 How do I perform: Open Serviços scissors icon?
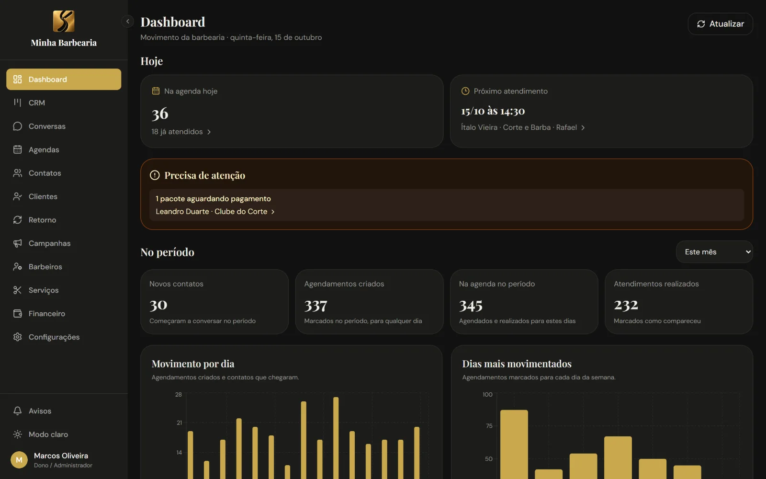coord(18,290)
